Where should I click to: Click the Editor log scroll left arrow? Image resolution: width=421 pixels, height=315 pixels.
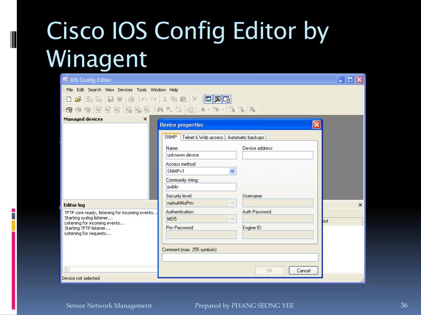coord(67,268)
